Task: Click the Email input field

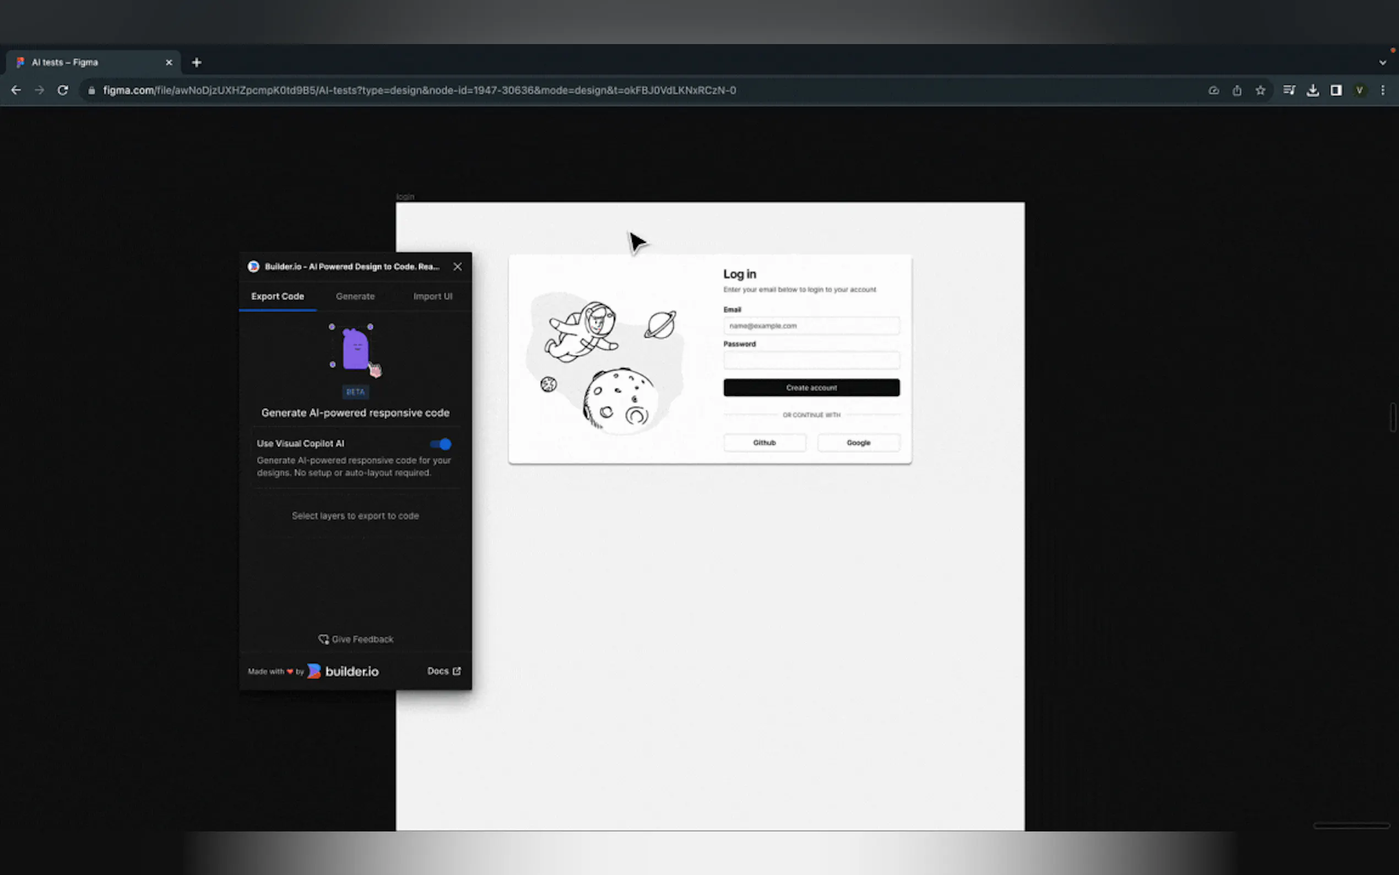Action: click(811, 326)
